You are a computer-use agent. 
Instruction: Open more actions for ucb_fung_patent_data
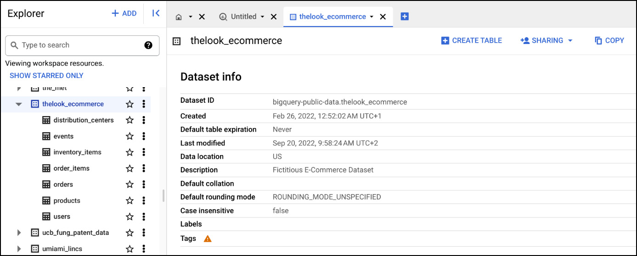144,233
